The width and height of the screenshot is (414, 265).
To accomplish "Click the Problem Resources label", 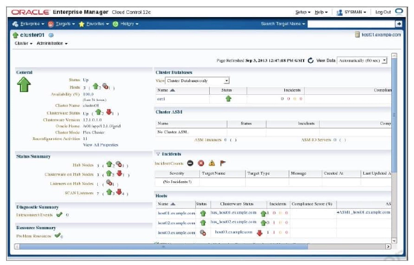I will 34,236.
